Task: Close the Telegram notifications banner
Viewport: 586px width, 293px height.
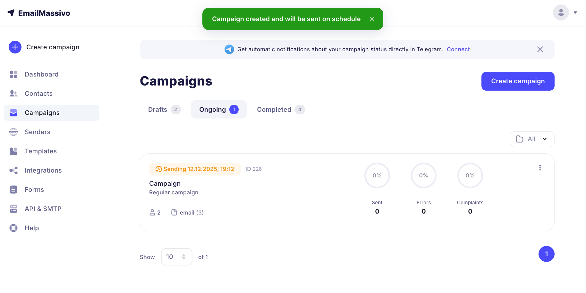Action: pyautogui.click(x=540, y=49)
